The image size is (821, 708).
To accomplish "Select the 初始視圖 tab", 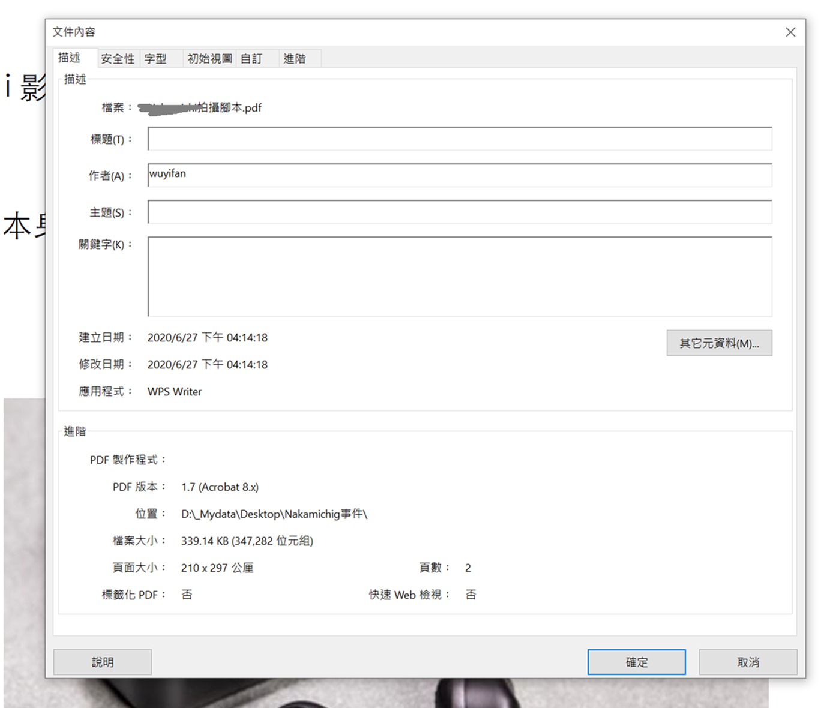I will click(x=209, y=59).
